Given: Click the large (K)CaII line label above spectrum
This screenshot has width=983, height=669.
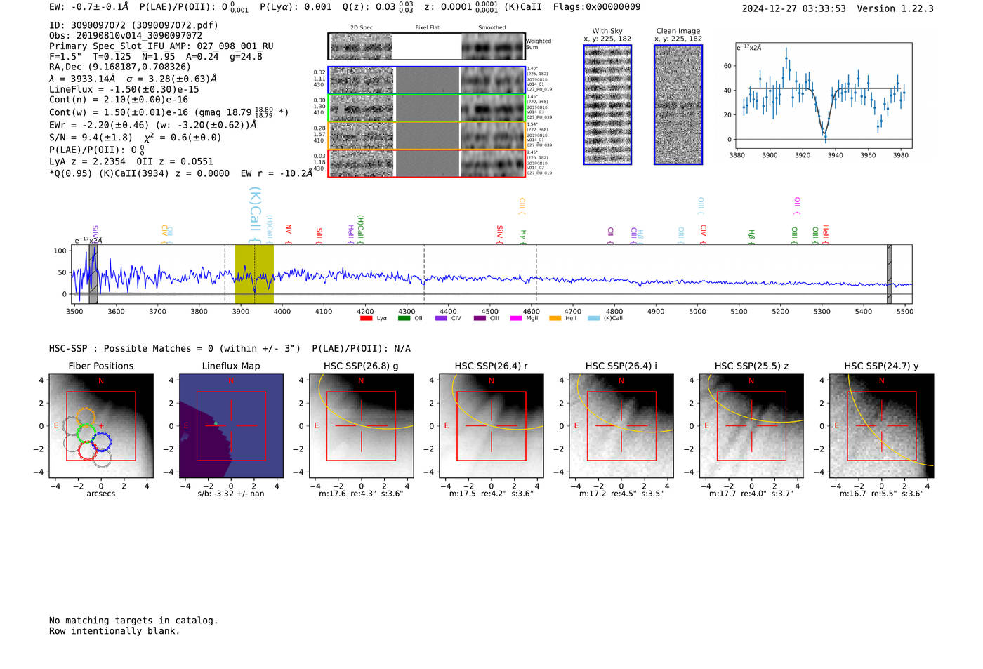Looking at the screenshot, I should pos(255,215).
